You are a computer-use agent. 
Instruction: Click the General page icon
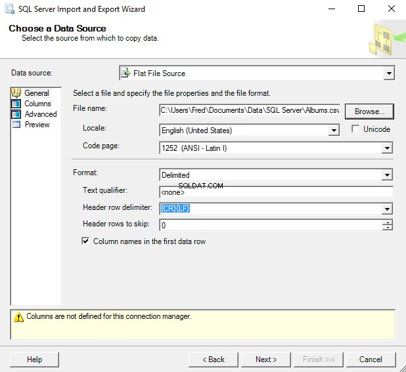tap(16, 93)
